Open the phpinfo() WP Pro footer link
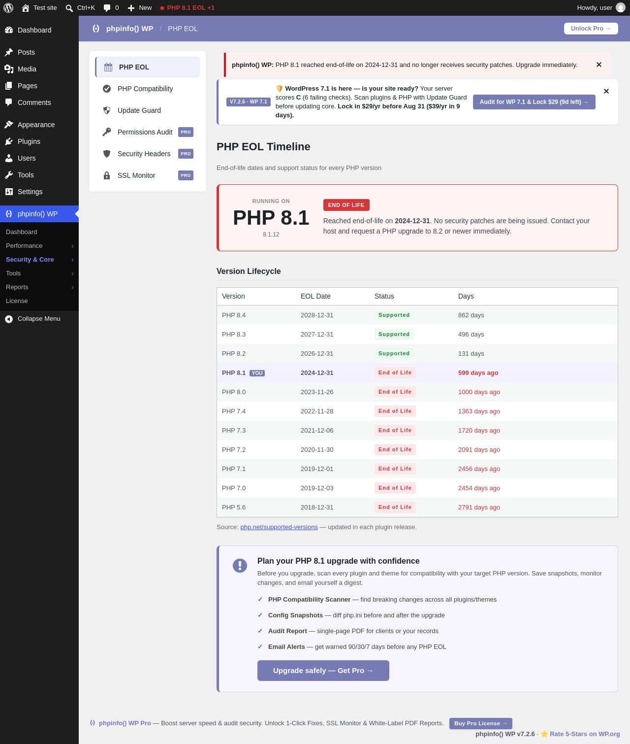The image size is (630, 744). pyautogui.click(x=125, y=723)
